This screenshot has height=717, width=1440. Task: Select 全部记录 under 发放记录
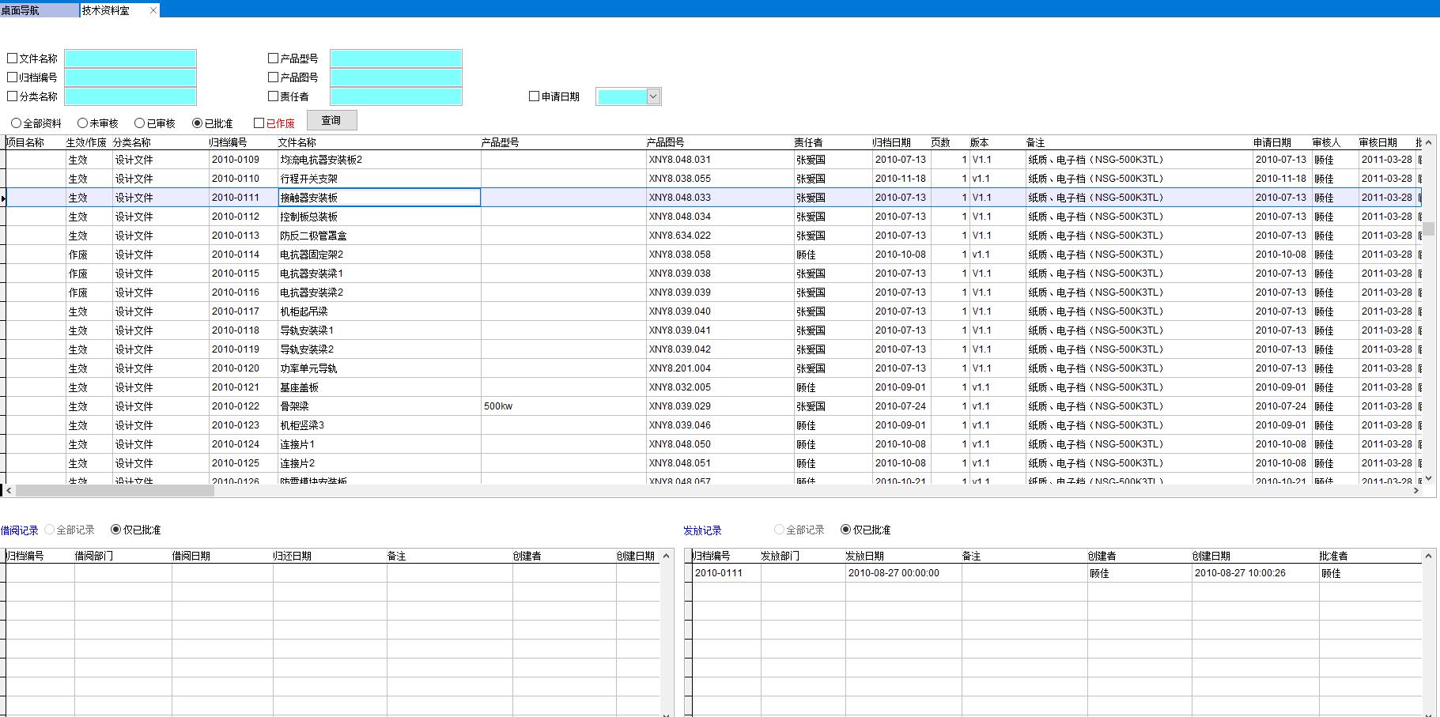779,530
